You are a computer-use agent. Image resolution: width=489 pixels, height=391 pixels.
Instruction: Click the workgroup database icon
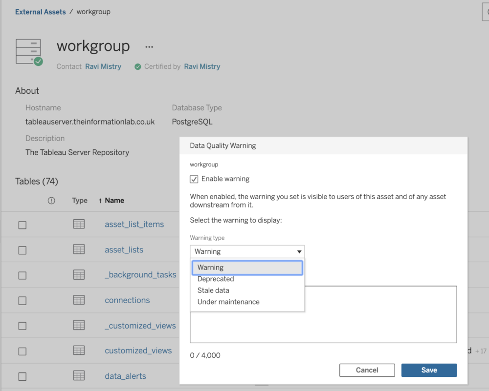[x=28, y=51]
